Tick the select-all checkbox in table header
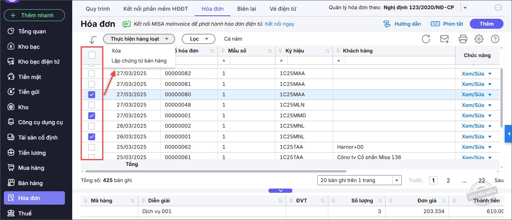This screenshot has width=512, height=220. tap(92, 55)
